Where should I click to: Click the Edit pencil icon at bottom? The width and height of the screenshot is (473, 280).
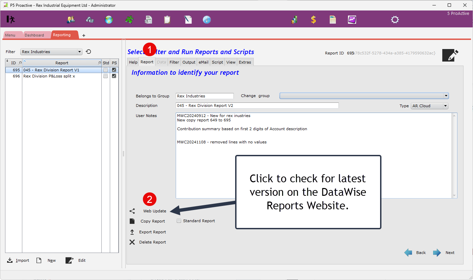(x=70, y=260)
